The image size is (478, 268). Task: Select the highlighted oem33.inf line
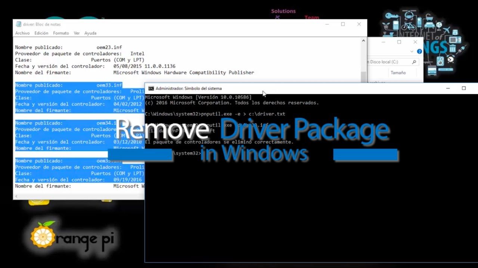pos(67,85)
